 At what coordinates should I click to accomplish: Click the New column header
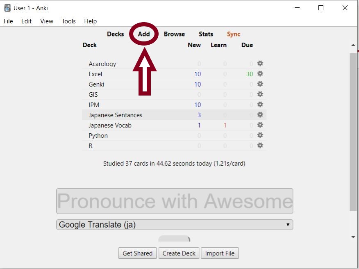click(x=194, y=45)
